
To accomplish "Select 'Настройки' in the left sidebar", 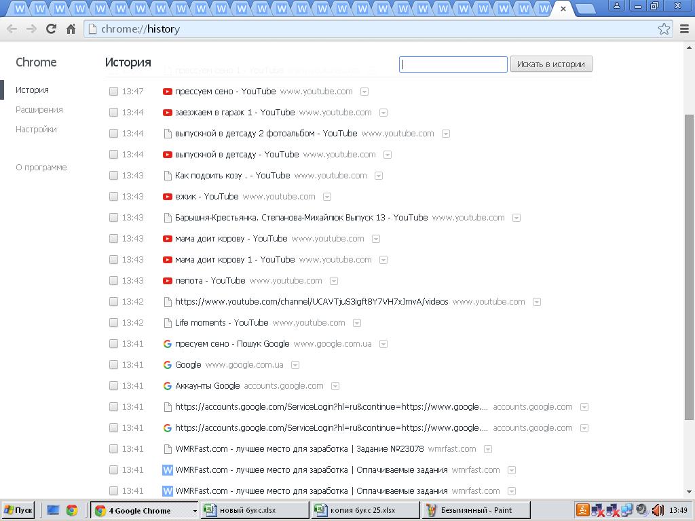I will click(36, 130).
